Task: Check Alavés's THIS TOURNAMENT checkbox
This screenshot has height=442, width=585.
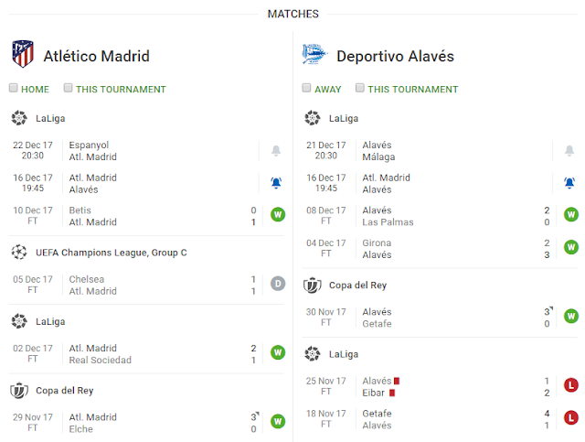Action: (360, 89)
